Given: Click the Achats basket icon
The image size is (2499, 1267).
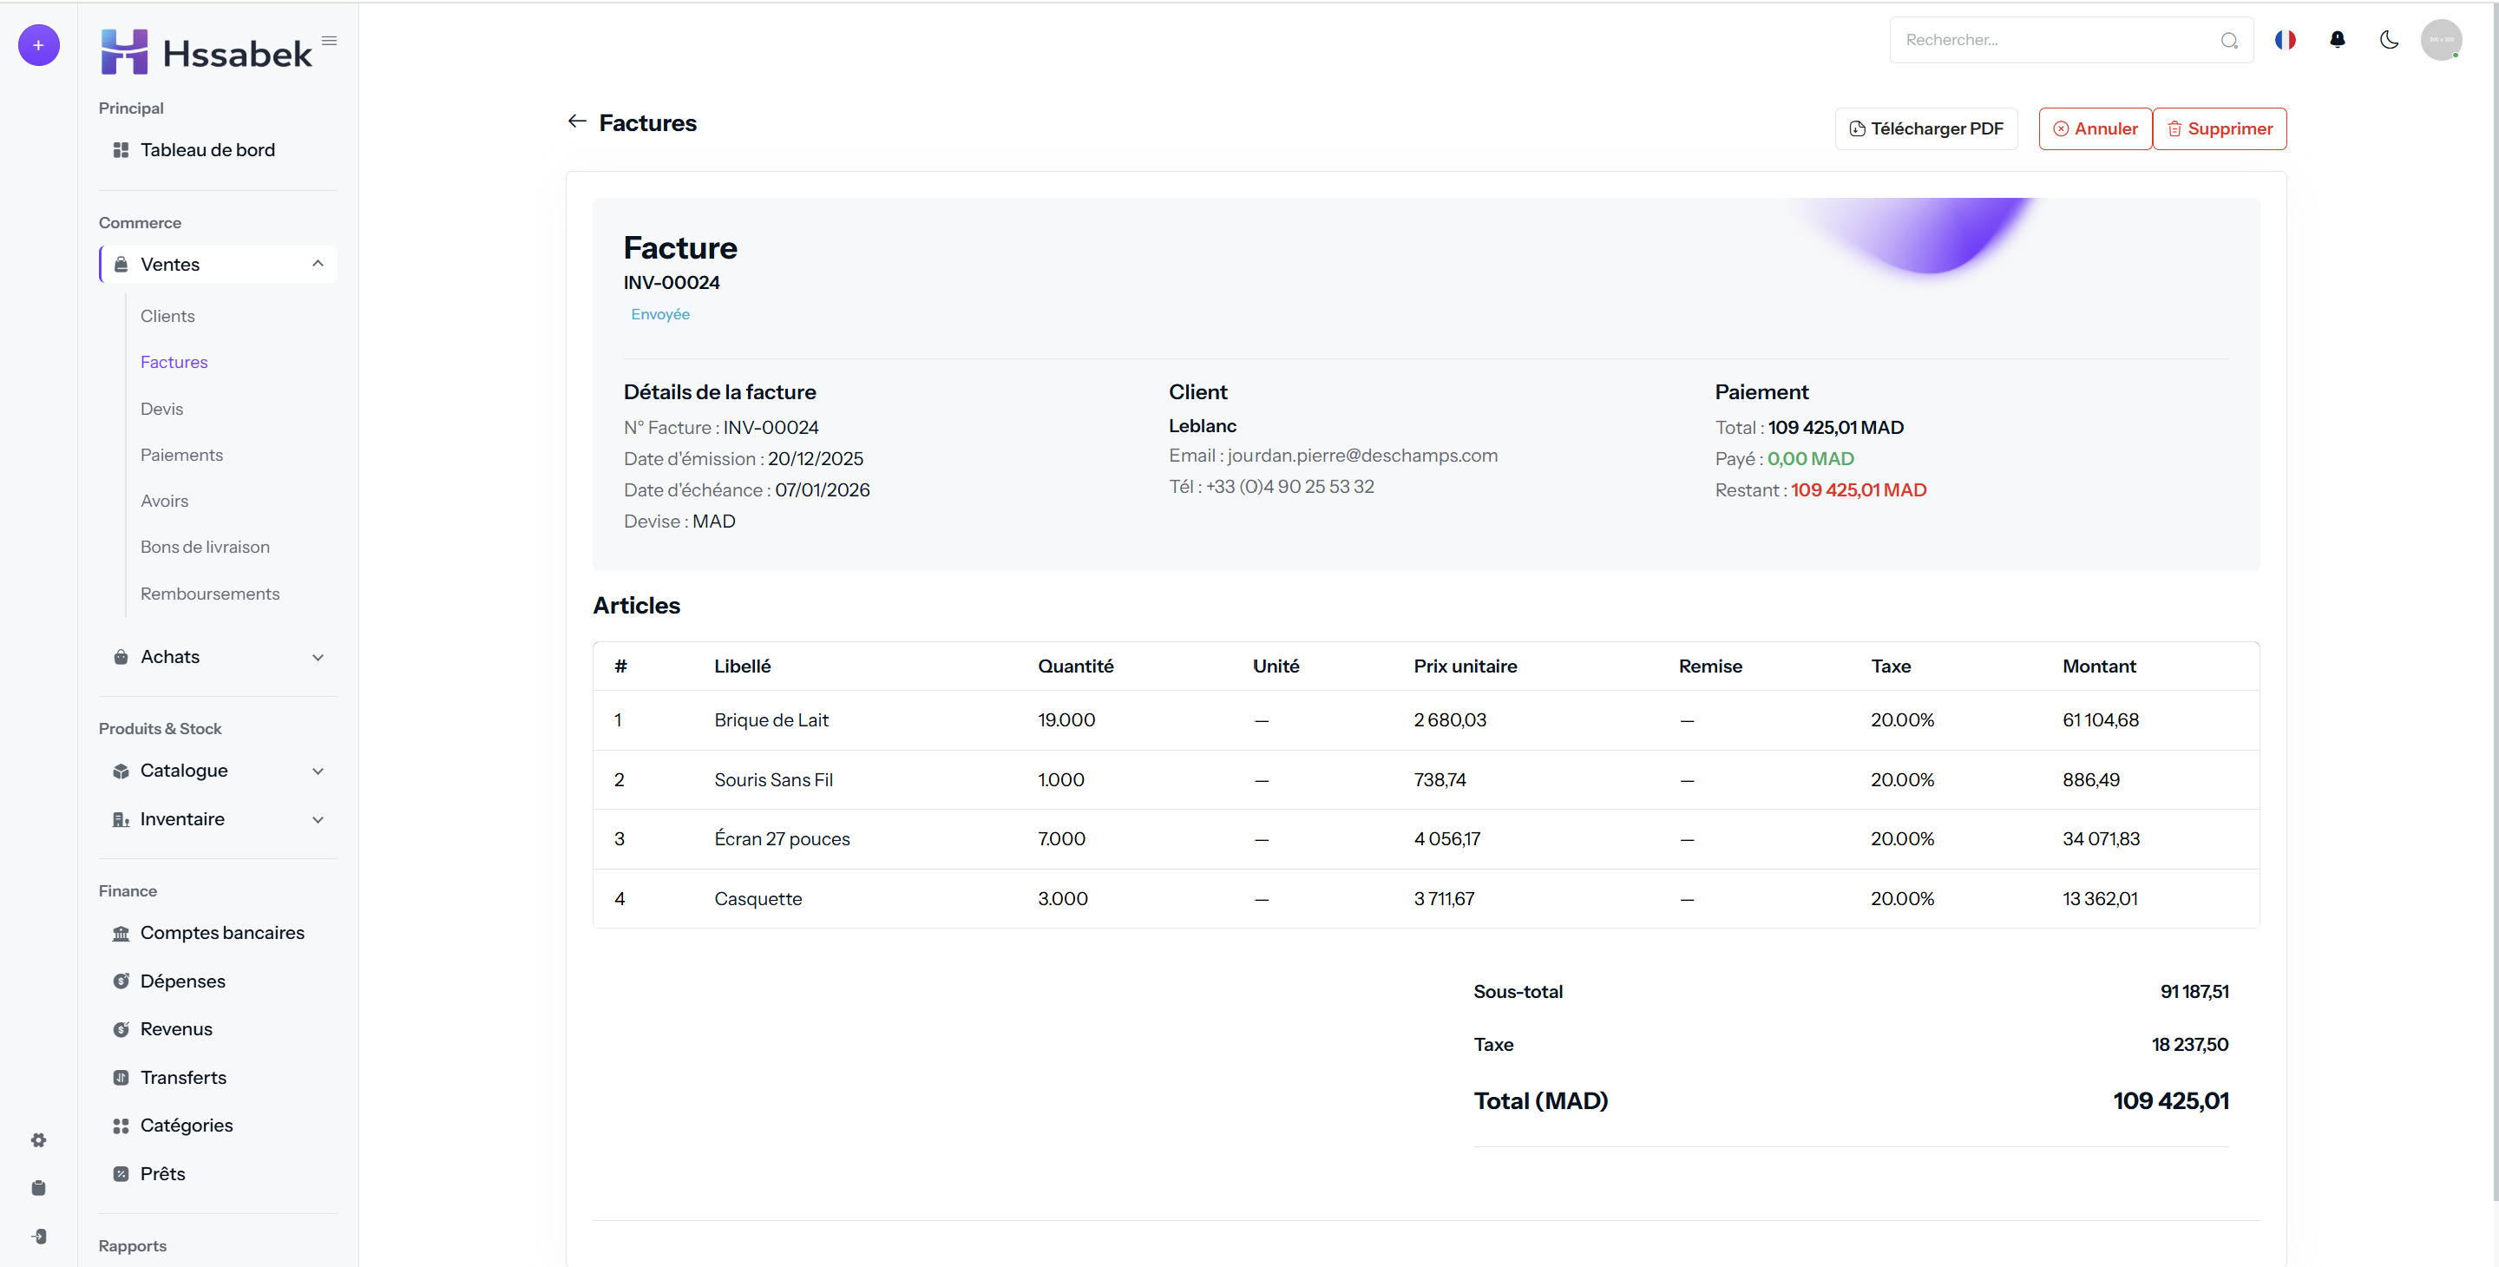Looking at the screenshot, I should 121,657.
